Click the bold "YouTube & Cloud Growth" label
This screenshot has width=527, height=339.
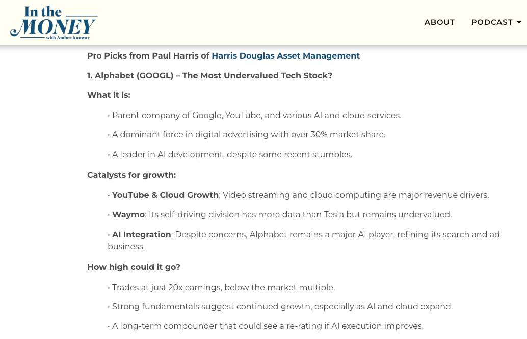pos(165,195)
